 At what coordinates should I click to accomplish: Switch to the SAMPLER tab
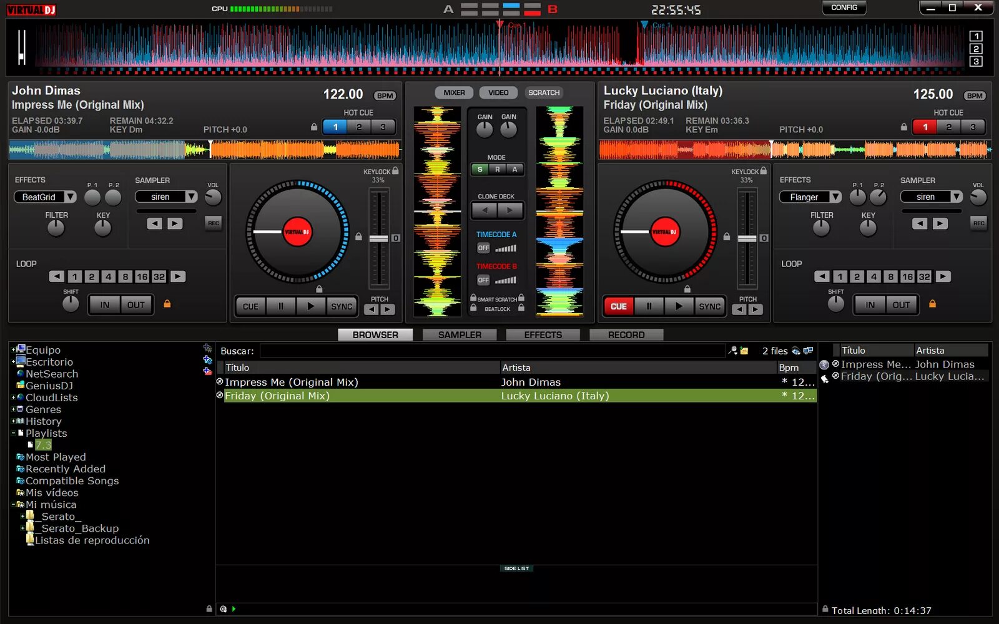[x=460, y=334]
